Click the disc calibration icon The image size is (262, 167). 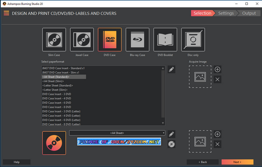coord(171,144)
